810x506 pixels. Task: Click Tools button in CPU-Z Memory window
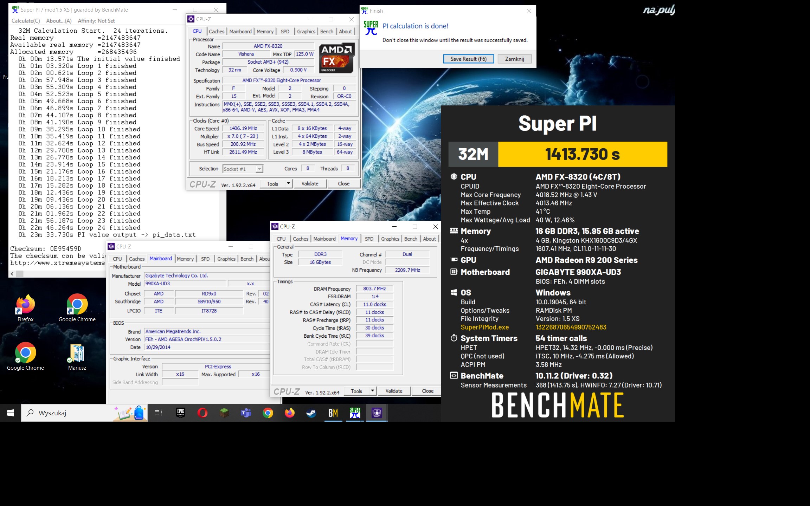[356, 391]
